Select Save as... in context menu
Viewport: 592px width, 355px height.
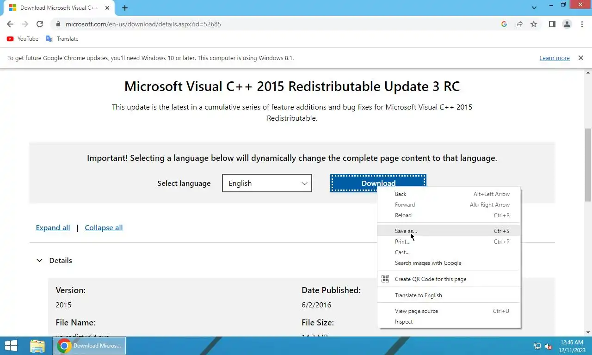click(x=449, y=231)
